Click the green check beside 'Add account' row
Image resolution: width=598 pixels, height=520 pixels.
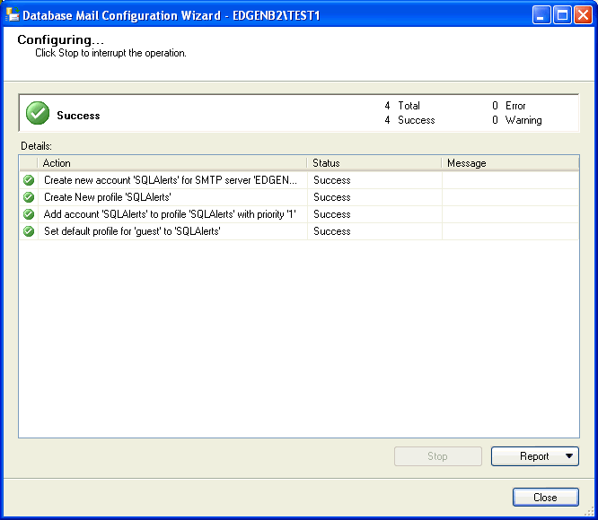(x=29, y=214)
